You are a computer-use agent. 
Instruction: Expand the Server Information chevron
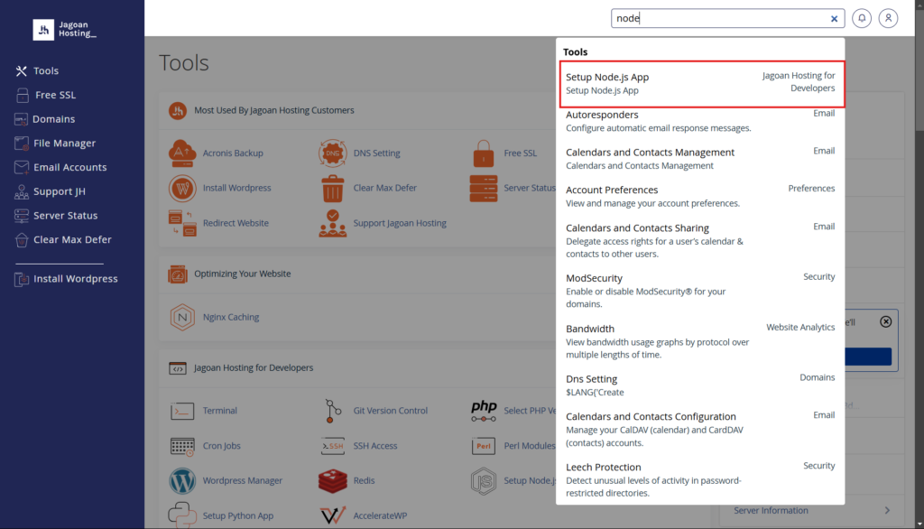pos(886,511)
